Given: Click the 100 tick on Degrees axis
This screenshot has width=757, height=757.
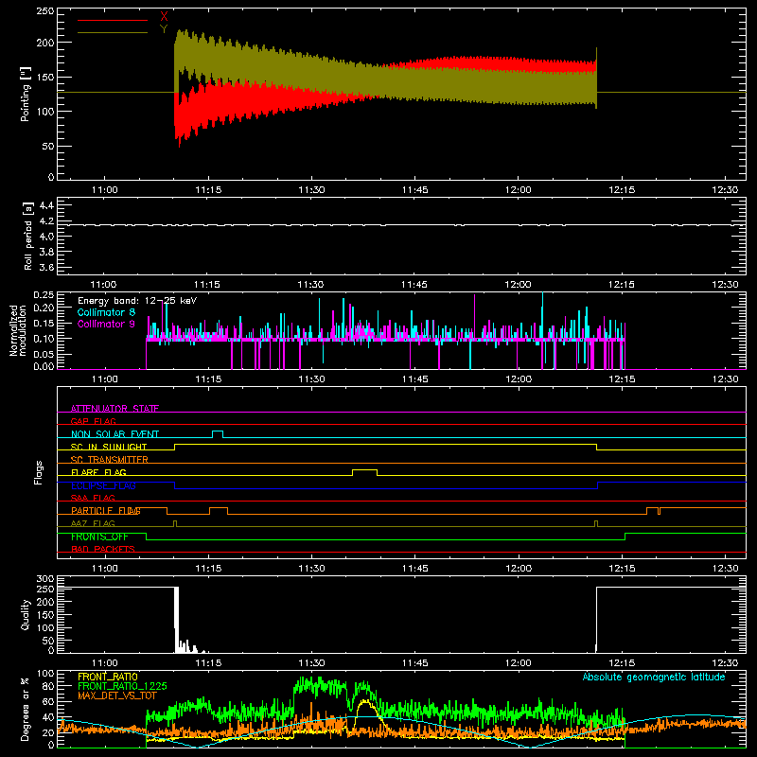Looking at the screenshot, I should [44, 674].
